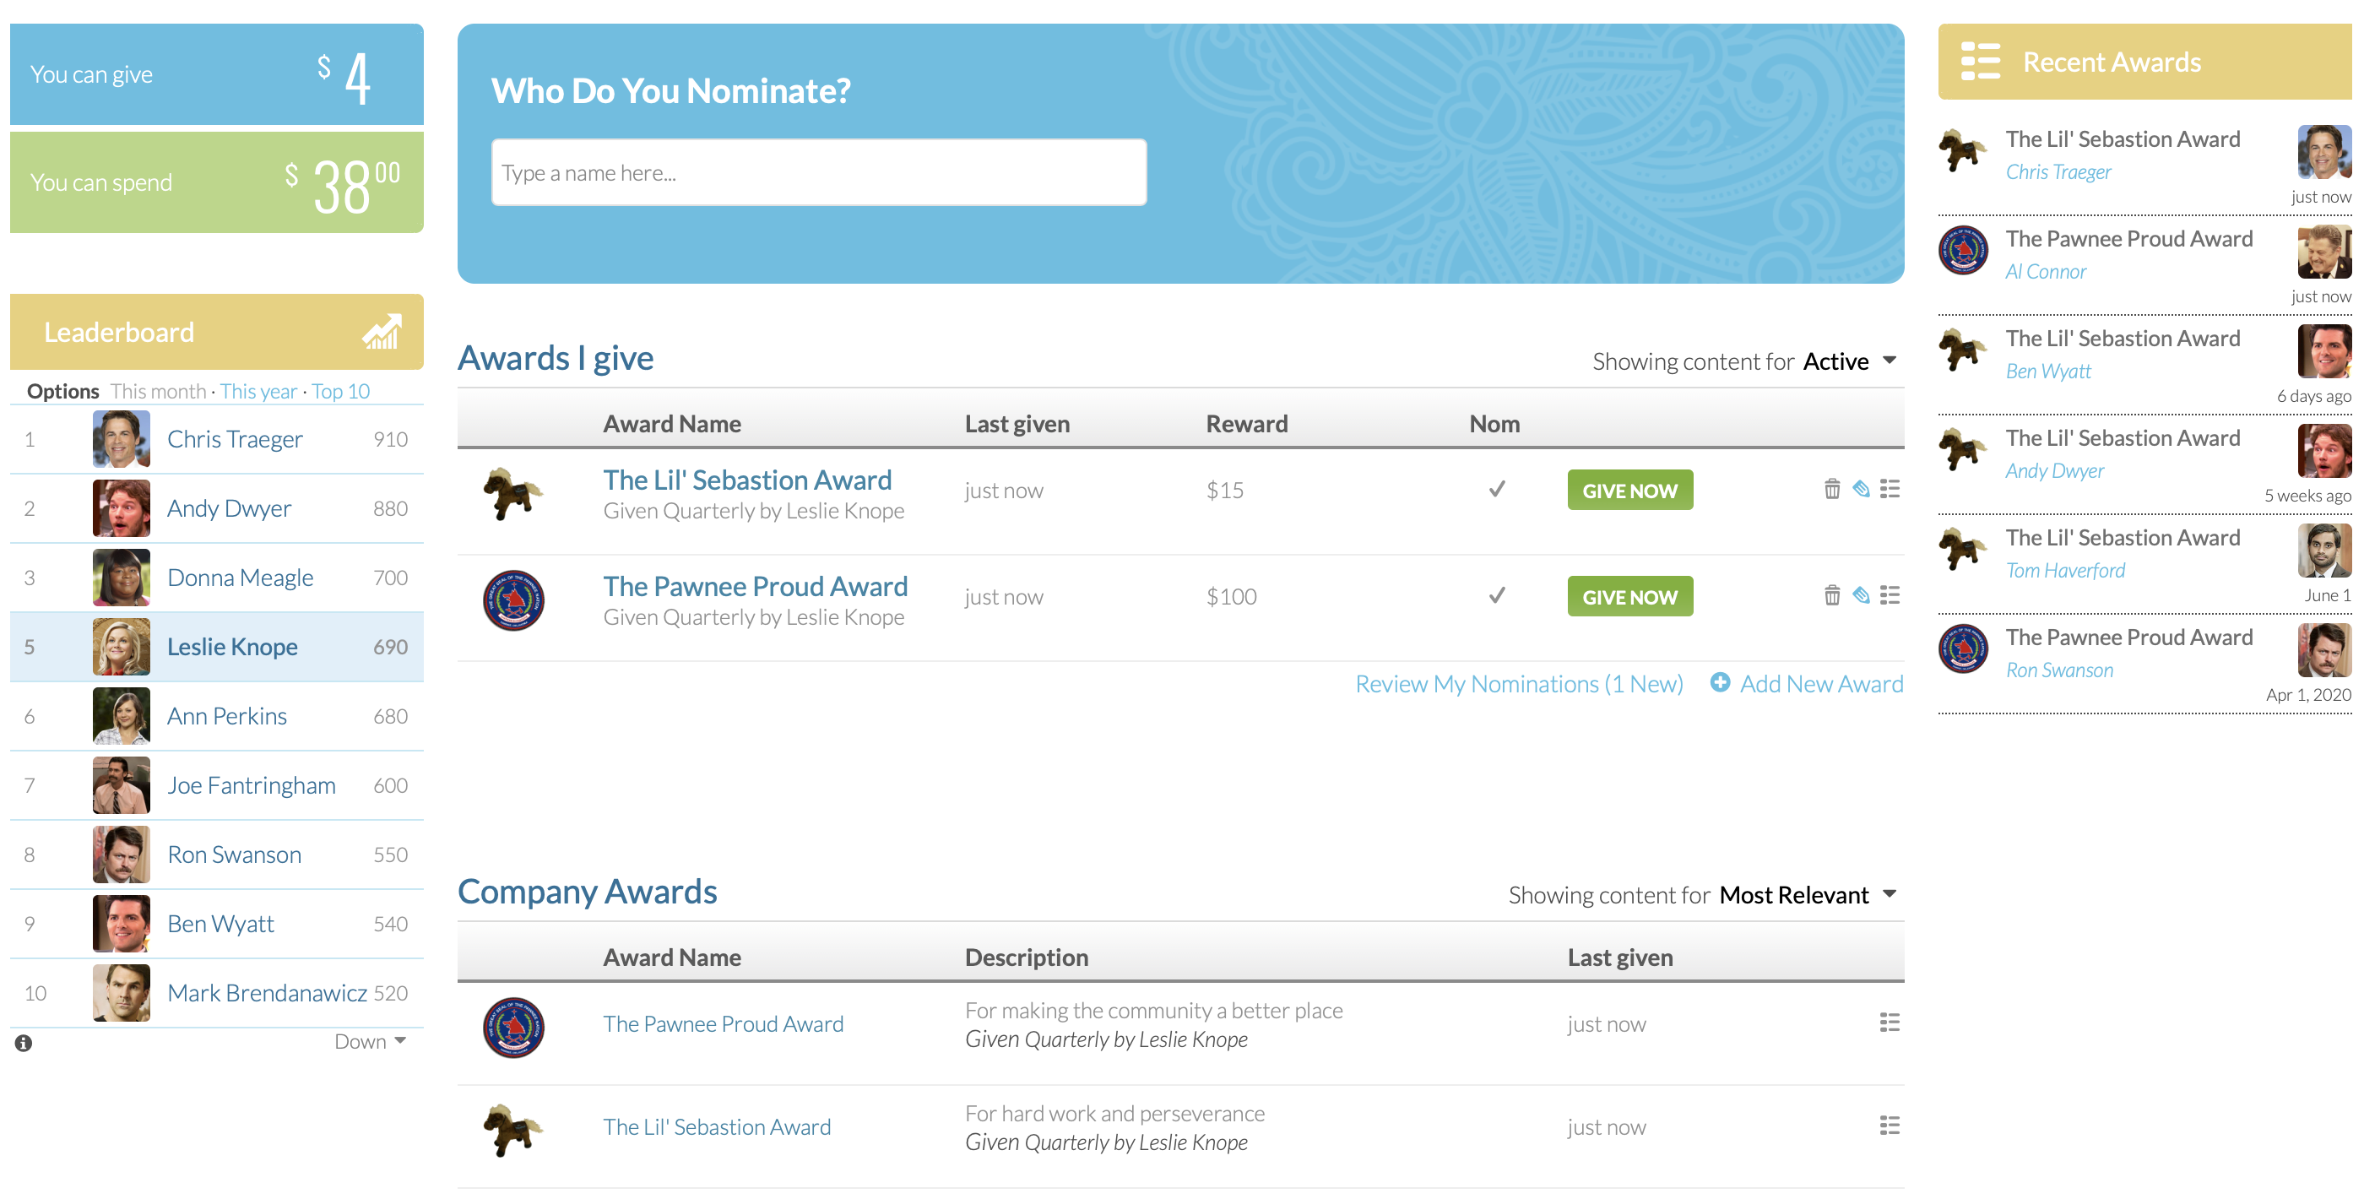Toggle Nom checkmark for Pawnee Proud Award
Image resolution: width=2364 pixels, height=1199 pixels.
tap(1497, 596)
